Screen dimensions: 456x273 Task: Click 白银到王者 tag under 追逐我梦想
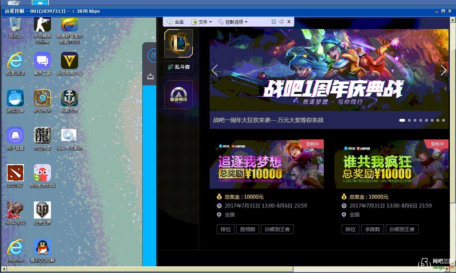(x=278, y=229)
